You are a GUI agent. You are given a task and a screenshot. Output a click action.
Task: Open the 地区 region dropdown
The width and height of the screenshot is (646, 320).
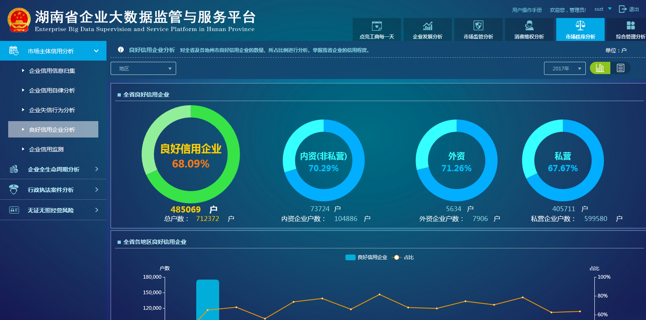tap(143, 68)
